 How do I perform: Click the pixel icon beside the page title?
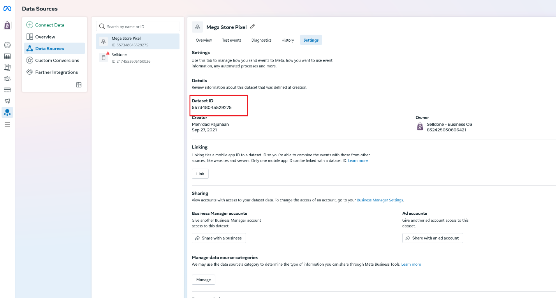197,27
